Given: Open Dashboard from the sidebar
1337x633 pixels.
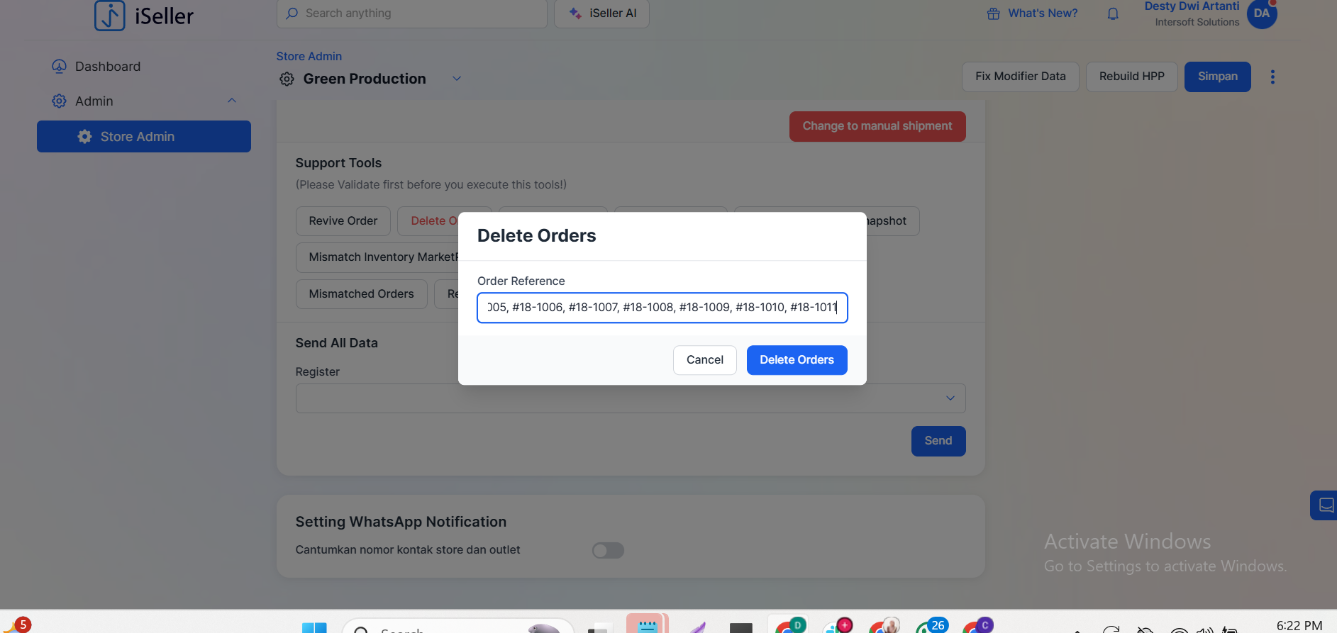Looking at the screenshot, I should [107, 67].
